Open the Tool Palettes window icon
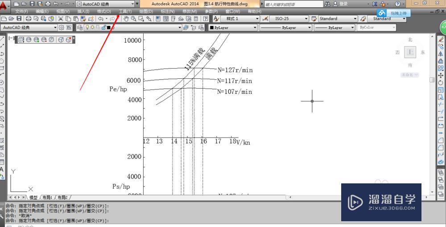 173,19
